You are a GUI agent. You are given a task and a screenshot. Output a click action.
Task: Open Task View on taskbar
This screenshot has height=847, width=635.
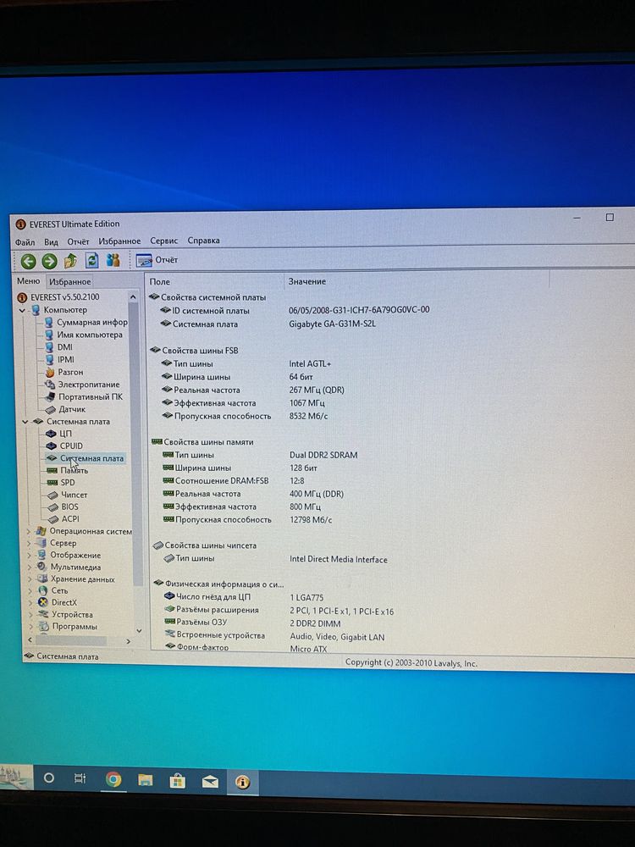coord(80,778)
